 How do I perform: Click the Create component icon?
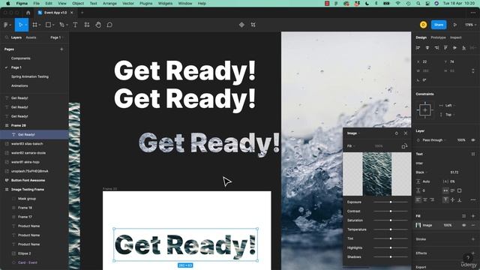(241, 25)
